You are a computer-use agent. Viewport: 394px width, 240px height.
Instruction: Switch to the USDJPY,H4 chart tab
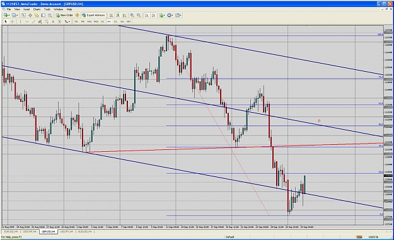(x=67, y=231)
